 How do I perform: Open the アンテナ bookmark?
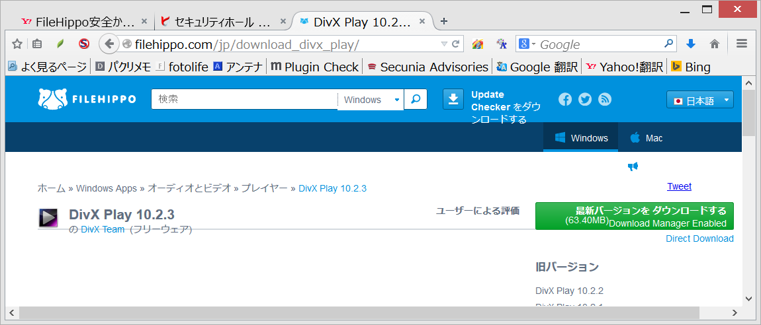coord(238,67)
